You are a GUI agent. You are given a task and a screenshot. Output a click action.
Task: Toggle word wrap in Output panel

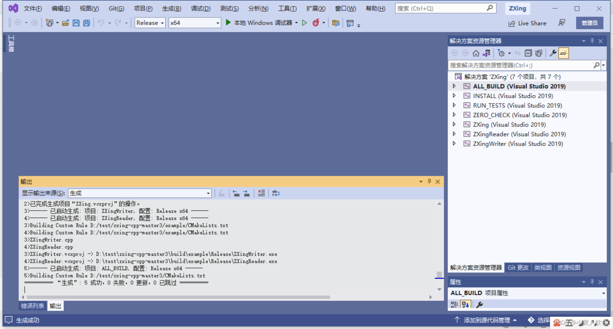pyautogui.click(x=276, y=193)
